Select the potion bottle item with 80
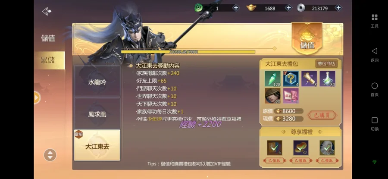The height and width of the screenshot is (179, 388). pos(327,79)
